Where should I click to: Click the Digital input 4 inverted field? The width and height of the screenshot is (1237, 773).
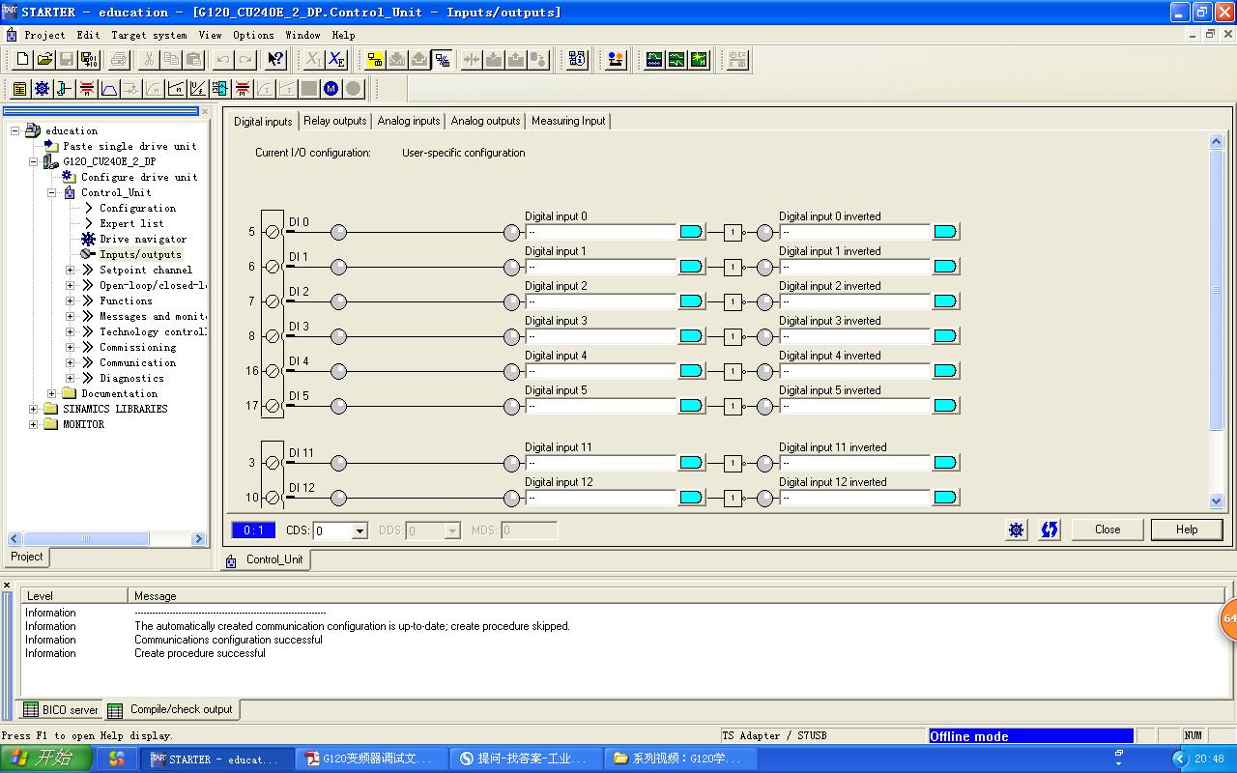(854, 371)
